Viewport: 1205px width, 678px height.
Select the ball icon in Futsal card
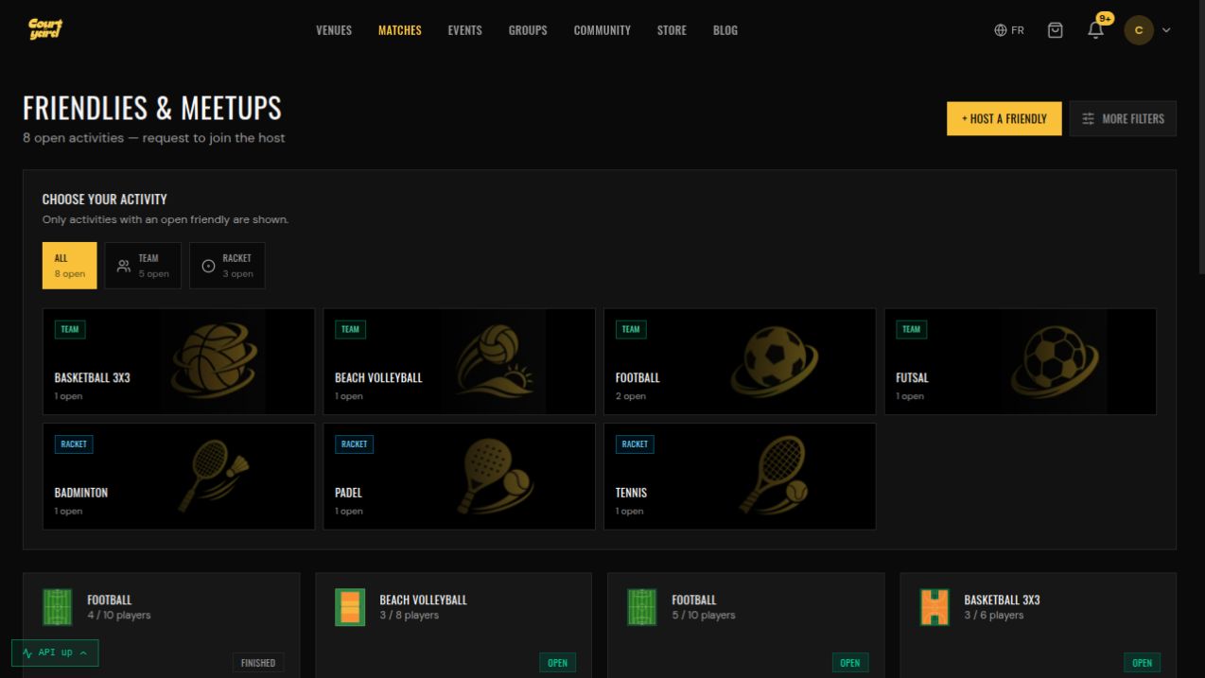[1055, 361]
